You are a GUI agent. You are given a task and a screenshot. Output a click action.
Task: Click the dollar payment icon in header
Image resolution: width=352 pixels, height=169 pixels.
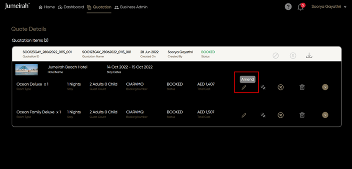click(293, 56)
